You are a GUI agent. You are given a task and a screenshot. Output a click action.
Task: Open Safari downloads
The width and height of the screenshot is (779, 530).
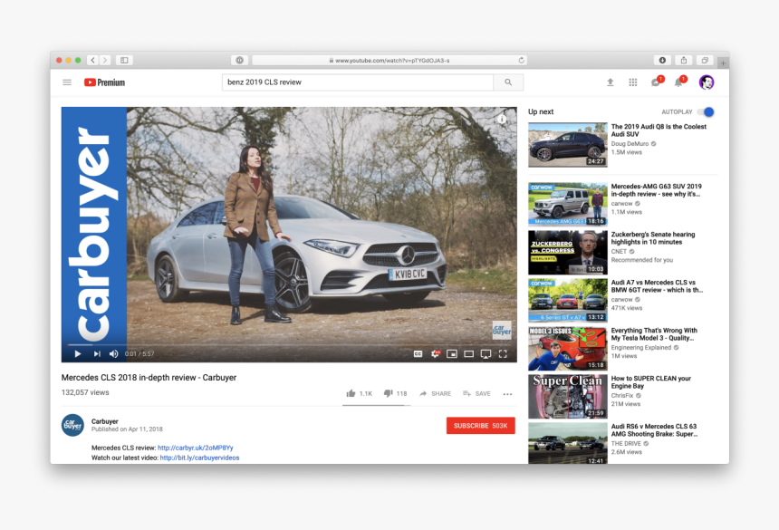click(x=662, y=60)
